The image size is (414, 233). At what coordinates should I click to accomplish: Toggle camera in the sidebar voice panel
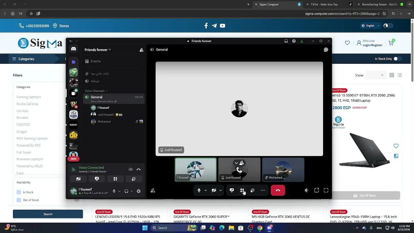pyautogui.click(x=78, y=179)
